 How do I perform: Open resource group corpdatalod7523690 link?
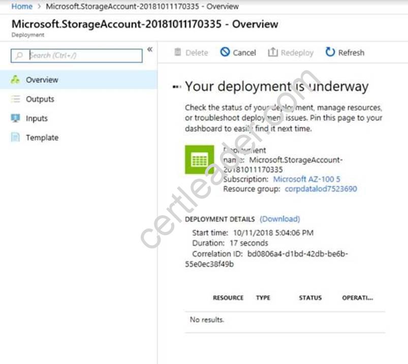pos(321,189)
